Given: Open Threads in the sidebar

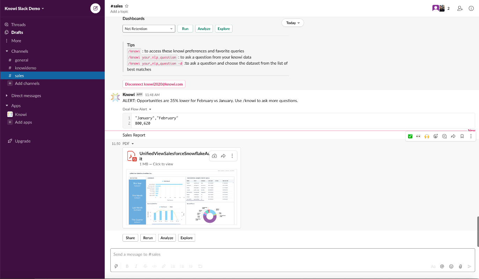Looking at the screenshot, I should 18,24.
